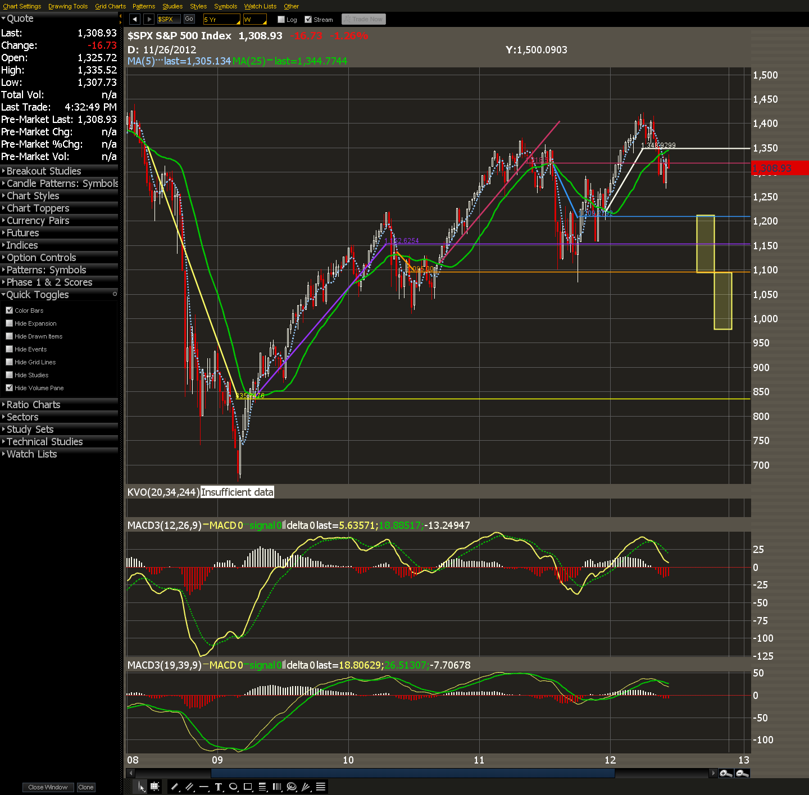The height and width of the screenshot is (795, 809).
Task: Open the top Watch Lists menu
Action: [260, 6]
